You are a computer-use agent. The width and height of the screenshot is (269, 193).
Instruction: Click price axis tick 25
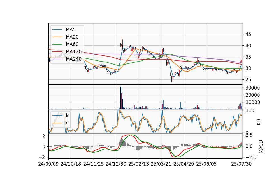pyautogui.click(x=248, y=80)
